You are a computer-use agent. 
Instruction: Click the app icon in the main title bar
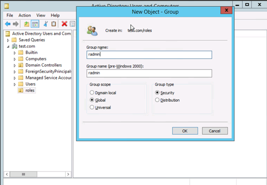7,6
